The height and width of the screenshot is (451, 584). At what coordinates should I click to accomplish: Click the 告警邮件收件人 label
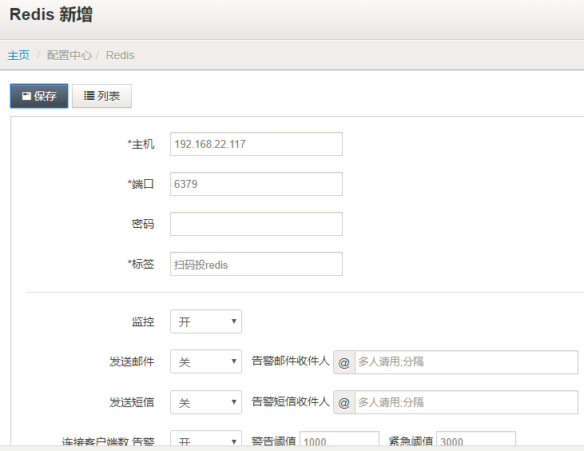click(291, 361)
